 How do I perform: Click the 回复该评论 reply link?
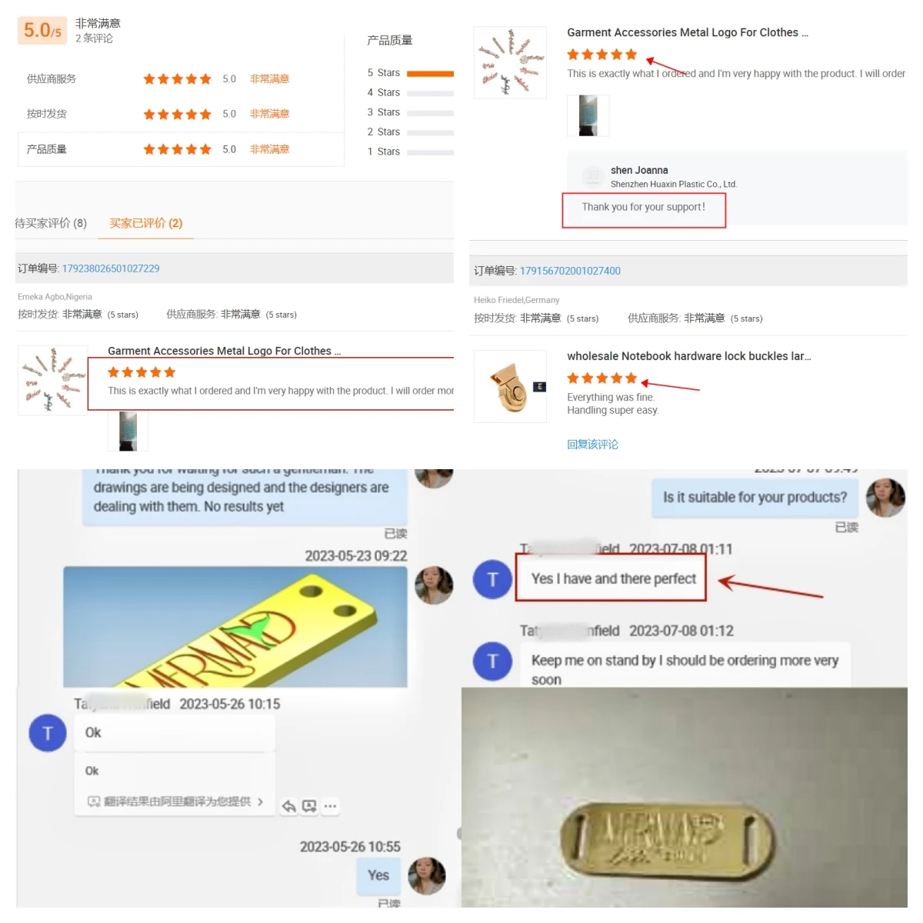click(592, 444)
